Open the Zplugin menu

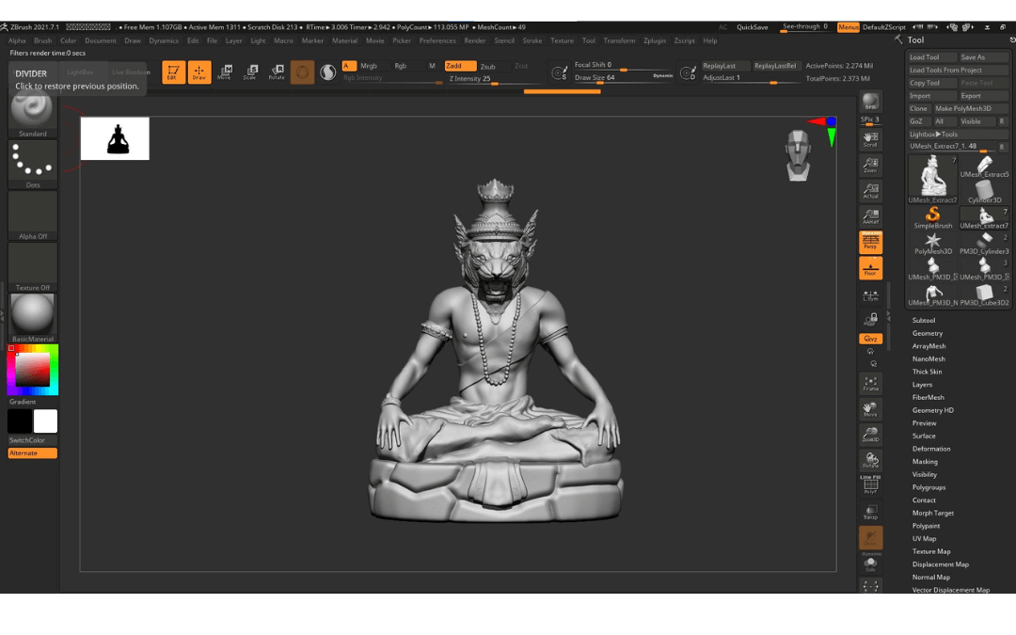[x=653, y=40]
